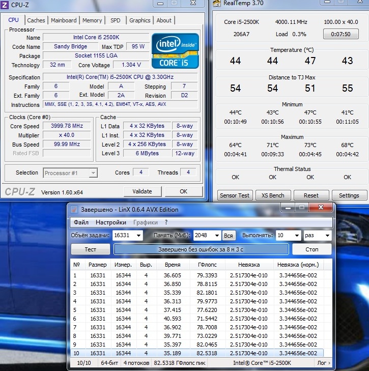Open the About tab in CPU-Z

click(164, 20)
